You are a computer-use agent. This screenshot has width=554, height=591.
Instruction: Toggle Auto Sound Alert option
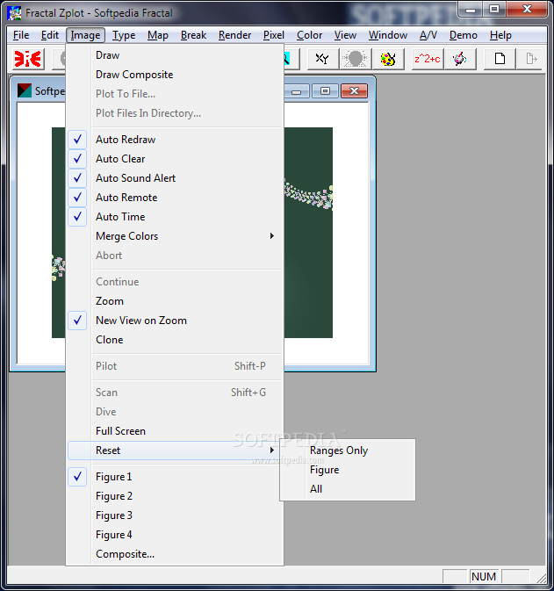click(x=176, y=178)
